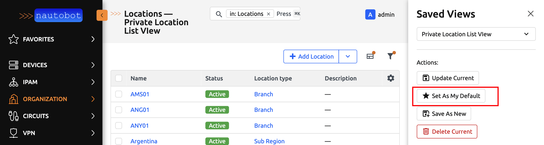Open the Private Location List View dropdown
This screenshot has height=145, width=544.
click(x=476, y=34)
